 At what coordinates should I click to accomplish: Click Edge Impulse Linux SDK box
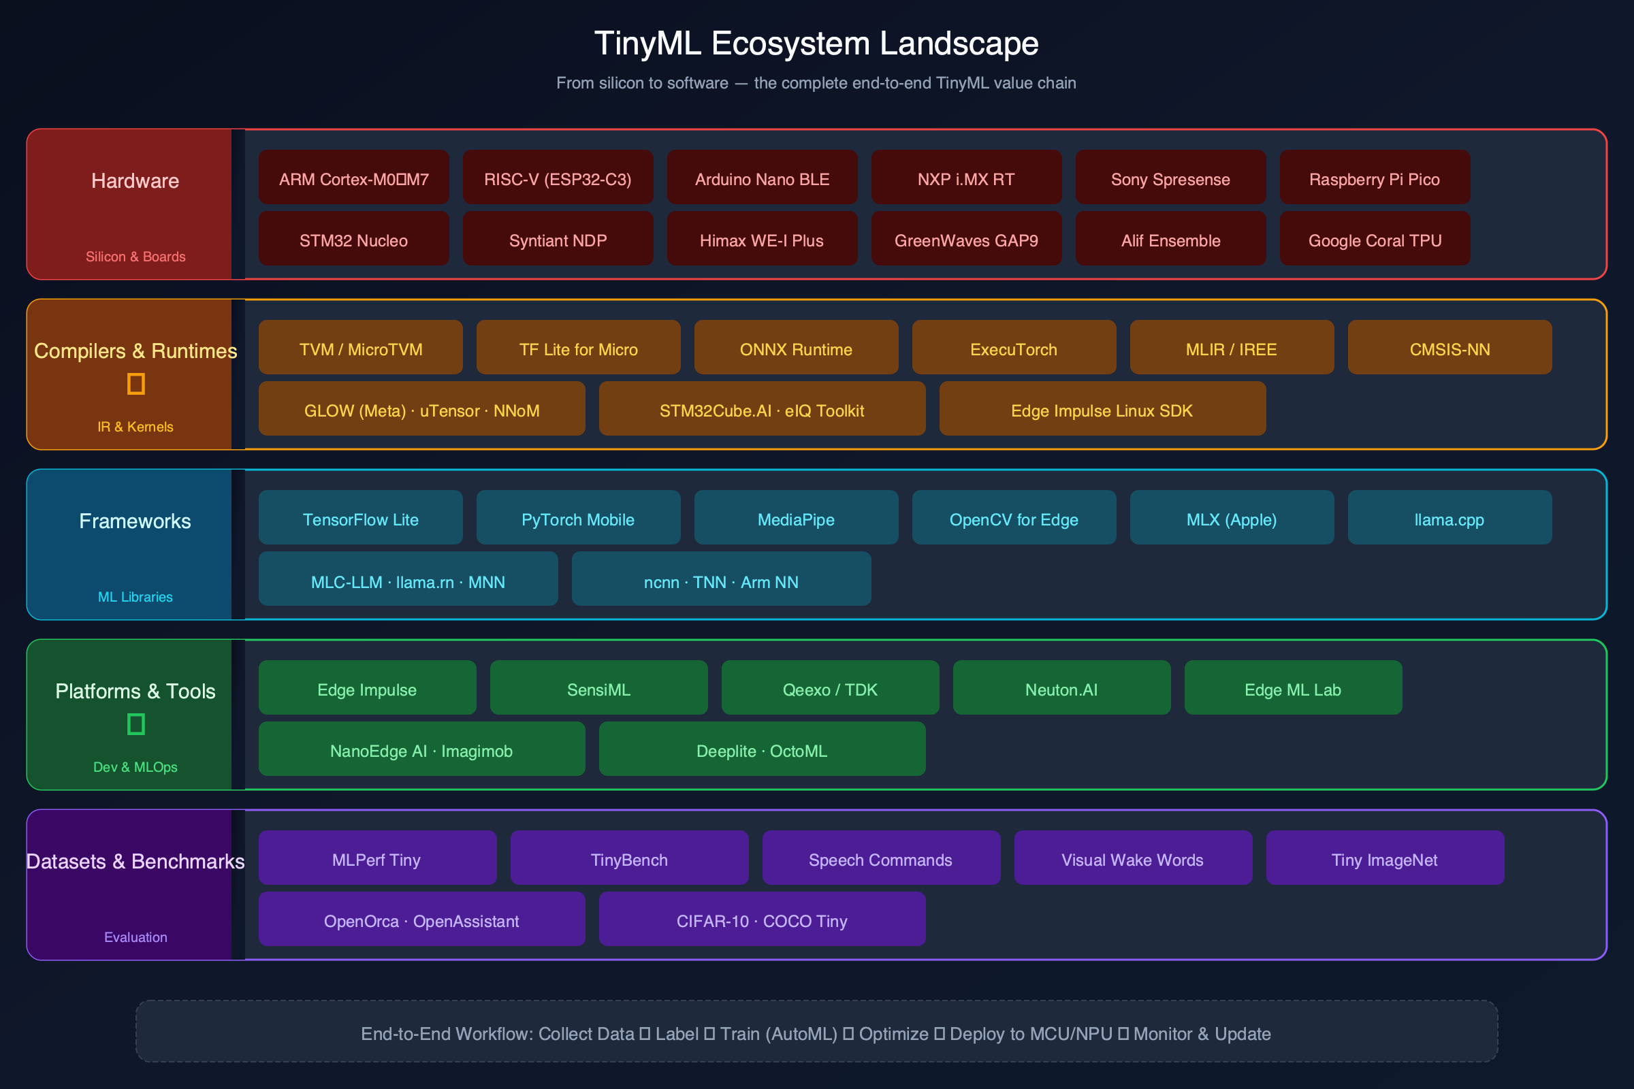tap(1102, 408)
